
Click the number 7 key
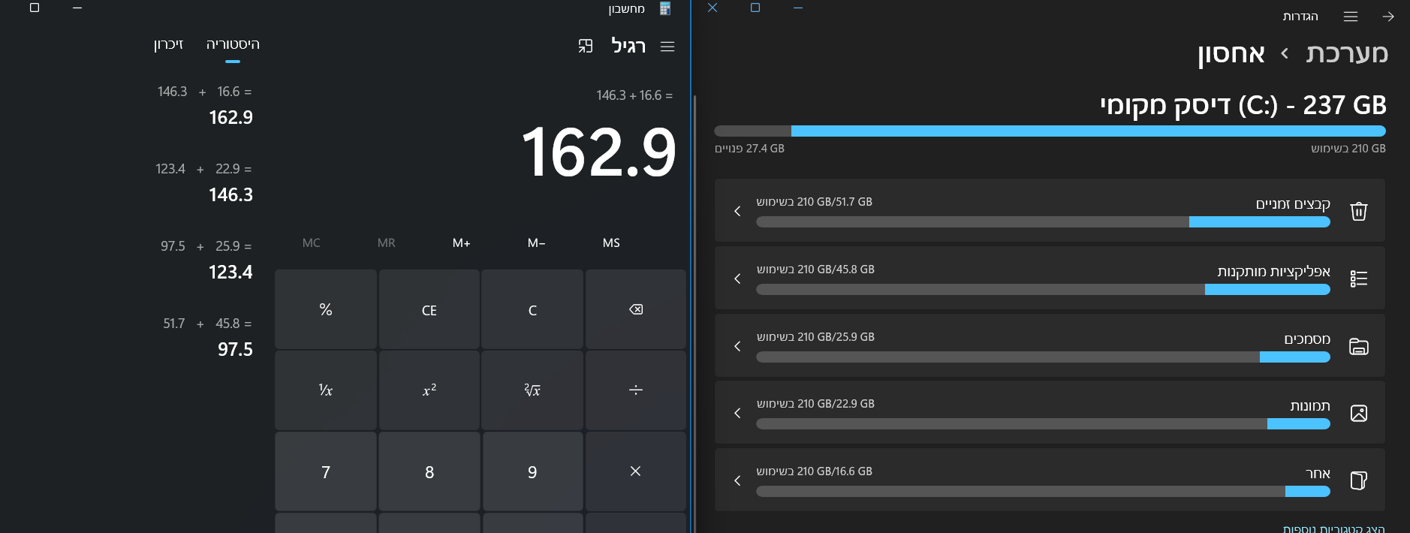(326, 471)
